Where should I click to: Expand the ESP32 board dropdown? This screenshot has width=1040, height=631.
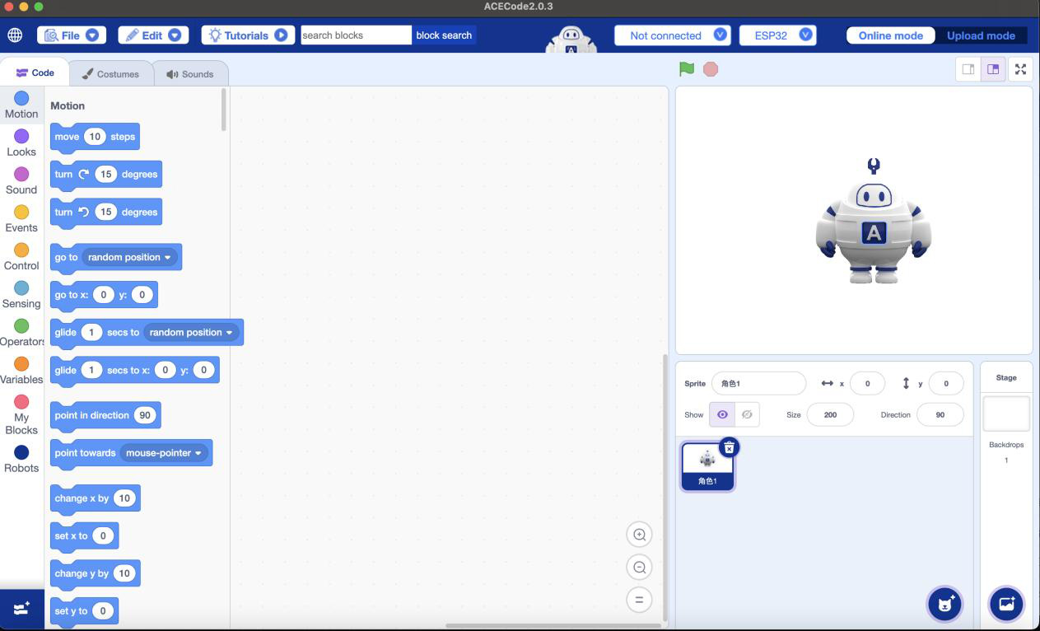(x=777, y=35)
